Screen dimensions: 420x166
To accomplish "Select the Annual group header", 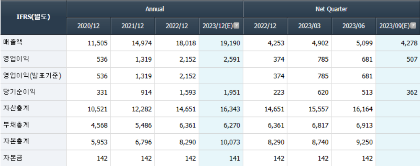I will (155, 9).
